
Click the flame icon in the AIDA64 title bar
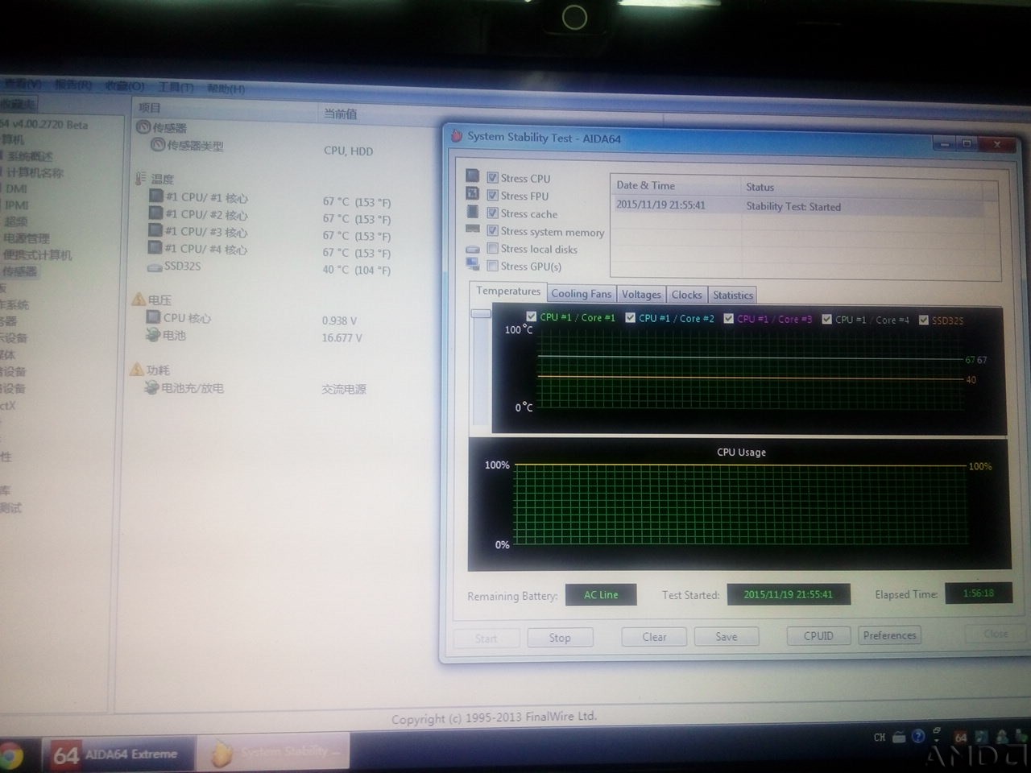pos(457,136)
